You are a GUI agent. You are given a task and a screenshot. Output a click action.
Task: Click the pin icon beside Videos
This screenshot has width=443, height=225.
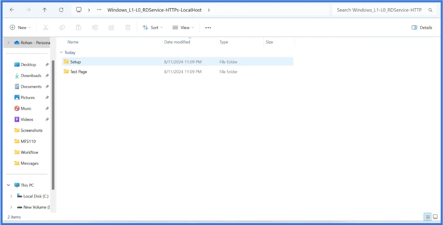pos(47,119)
